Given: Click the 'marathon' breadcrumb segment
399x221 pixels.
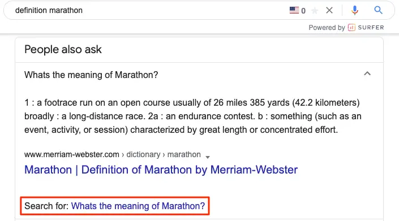Looking at the screenshot, I should point(184,154).
